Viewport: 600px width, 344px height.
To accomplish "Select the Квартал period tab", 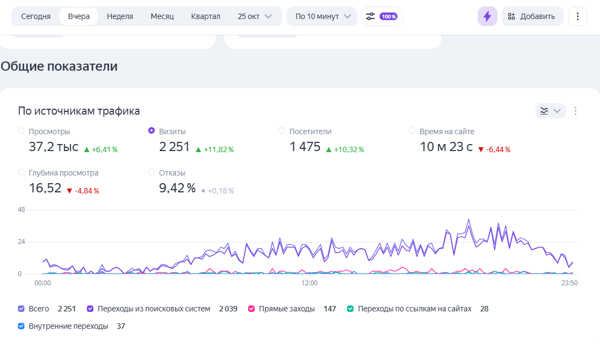I will click(206, 16).
